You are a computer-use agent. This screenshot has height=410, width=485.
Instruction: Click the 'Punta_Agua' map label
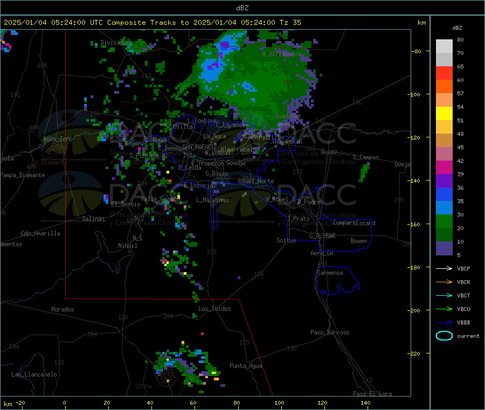246,366
